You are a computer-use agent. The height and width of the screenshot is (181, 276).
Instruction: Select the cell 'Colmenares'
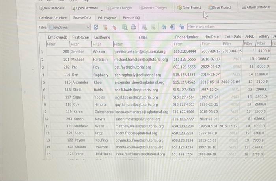pos(104,112)
